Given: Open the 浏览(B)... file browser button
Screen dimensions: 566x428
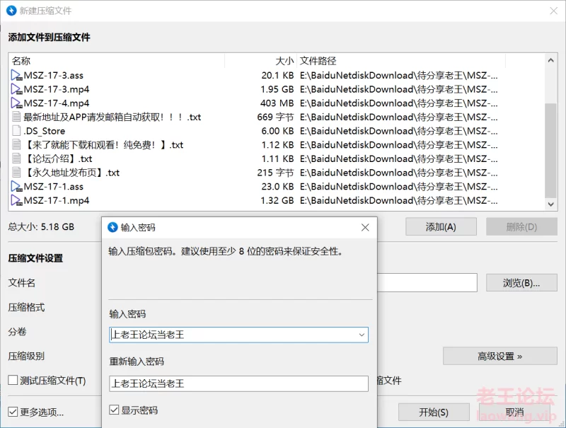Looking at the screenshot, I should 521,282.
